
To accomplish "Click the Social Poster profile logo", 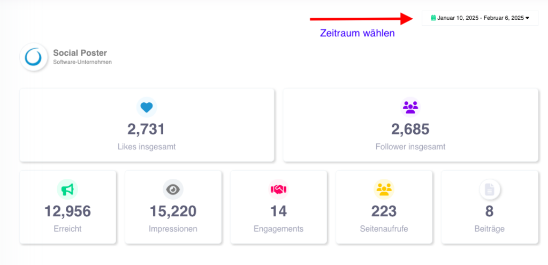I will tap(34, 57).
